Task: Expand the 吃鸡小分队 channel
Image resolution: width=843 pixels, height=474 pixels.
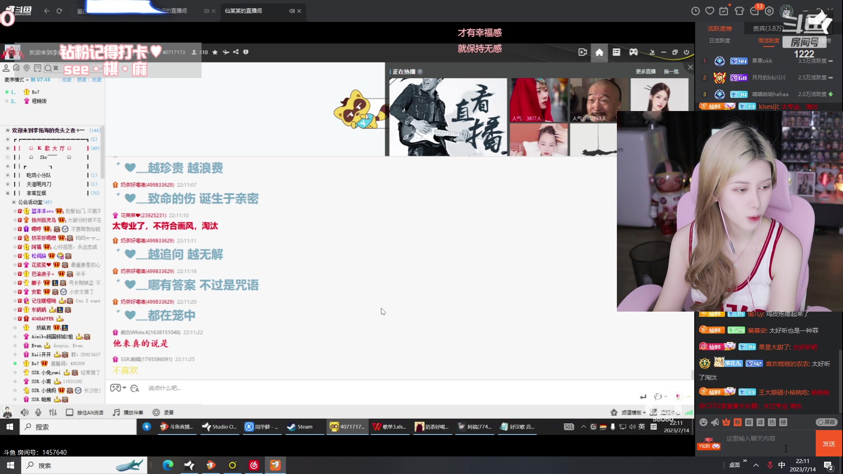Action: click(7, 175)
